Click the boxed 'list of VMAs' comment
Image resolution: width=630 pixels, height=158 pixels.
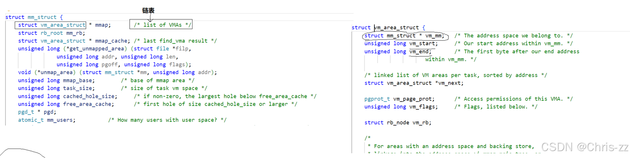161,25
